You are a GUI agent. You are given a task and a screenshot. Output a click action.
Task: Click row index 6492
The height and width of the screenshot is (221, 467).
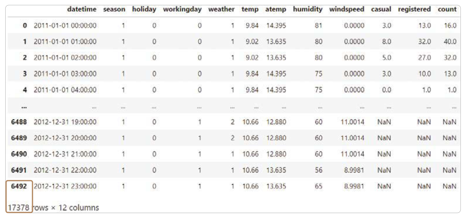[19, 186]
